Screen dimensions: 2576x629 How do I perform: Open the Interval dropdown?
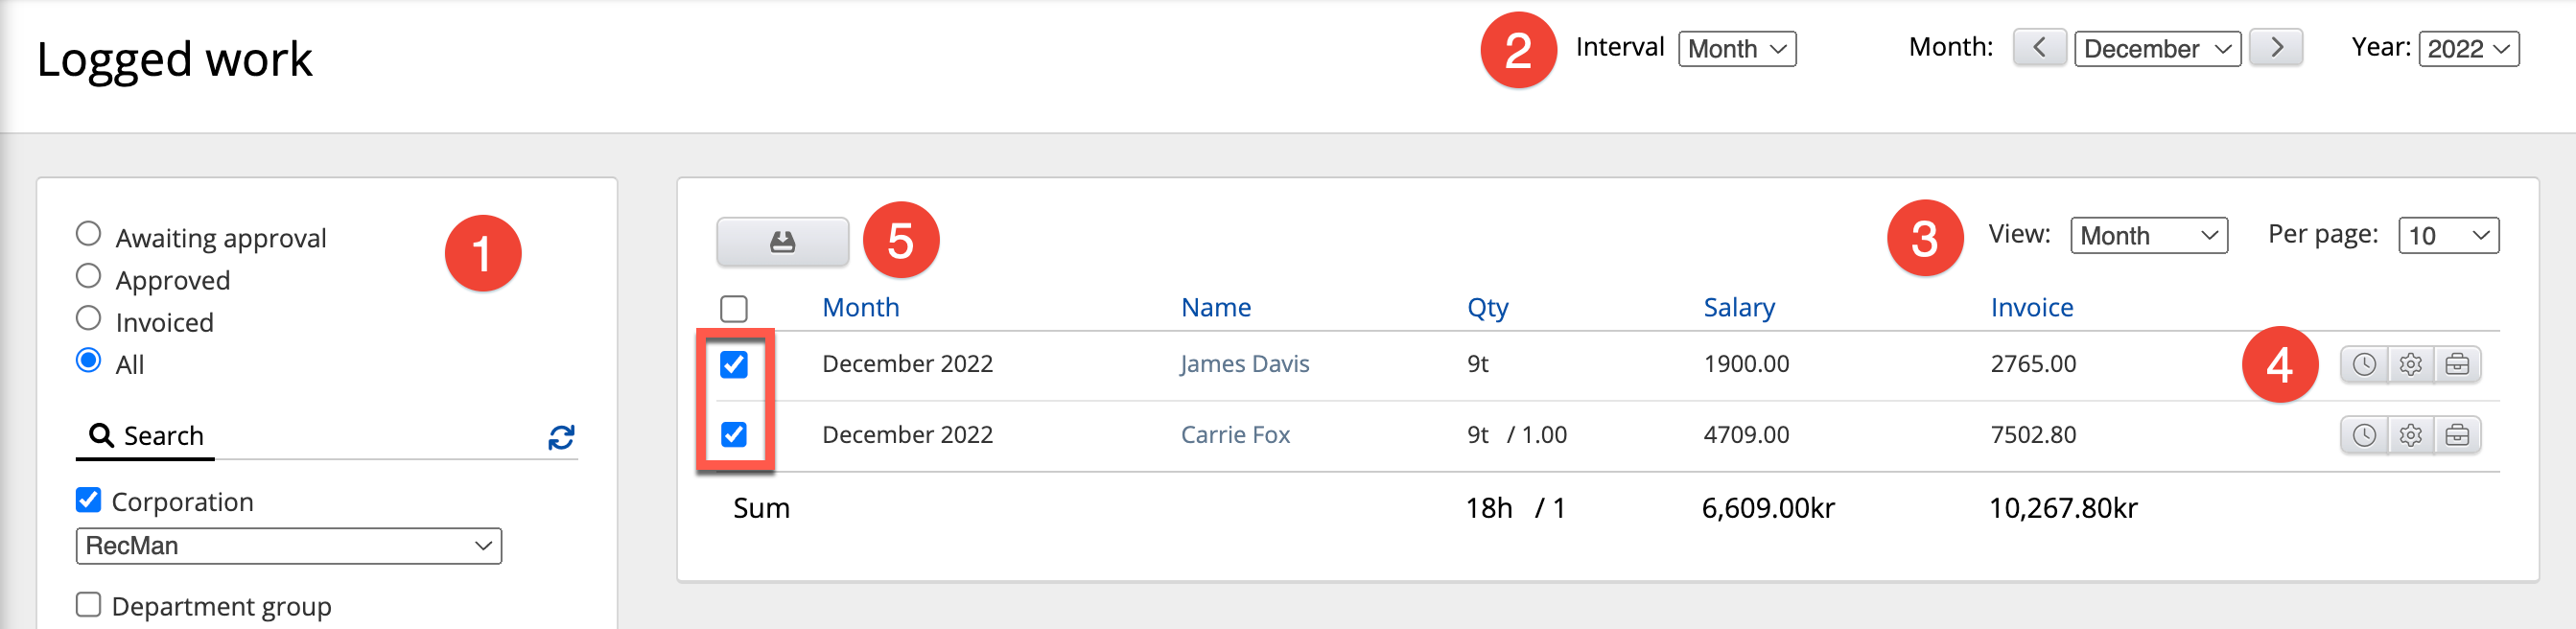1736,49
